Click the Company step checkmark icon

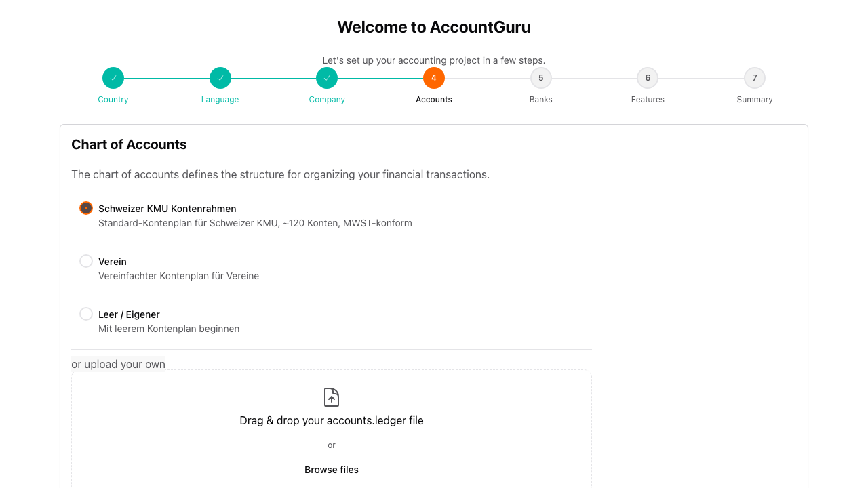click(x=327, y=77)
